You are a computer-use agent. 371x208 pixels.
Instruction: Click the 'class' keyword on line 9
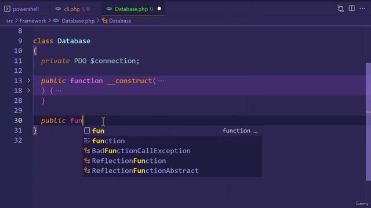(43, 41)
